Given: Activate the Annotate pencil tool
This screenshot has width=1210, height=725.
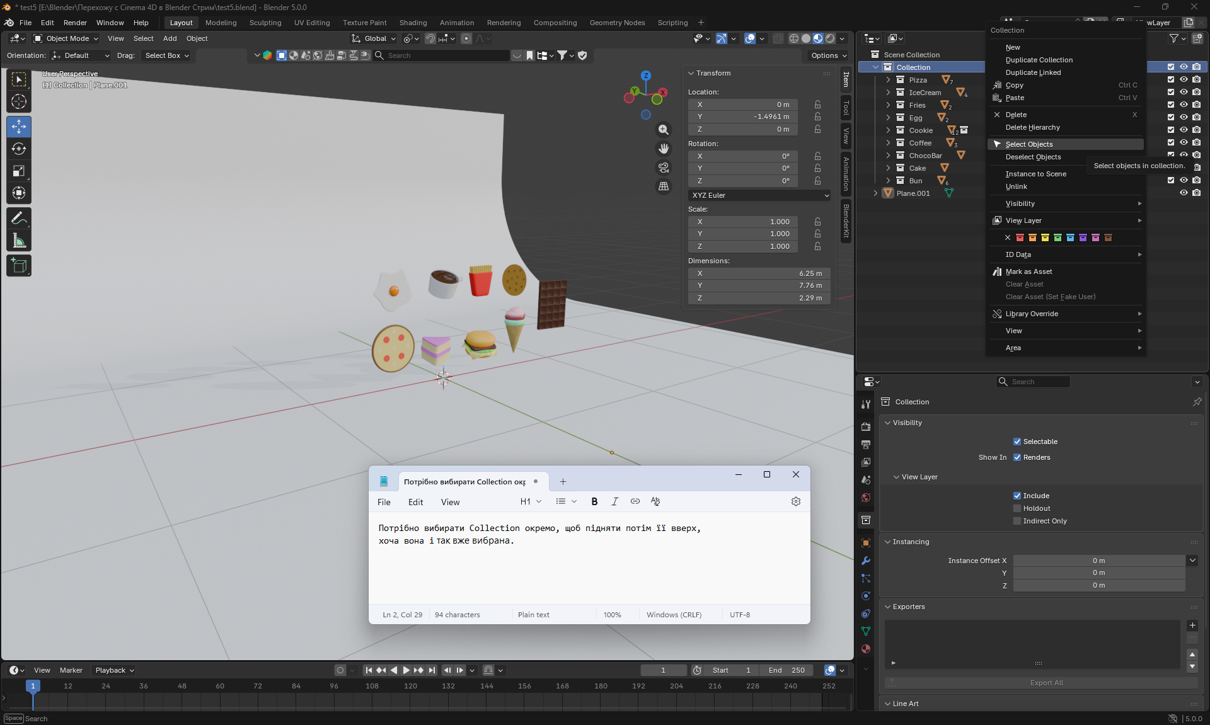Looking at the screenshot, I should click(19, 219).
